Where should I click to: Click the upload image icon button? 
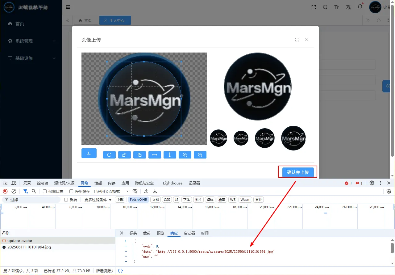coord(89,153)
